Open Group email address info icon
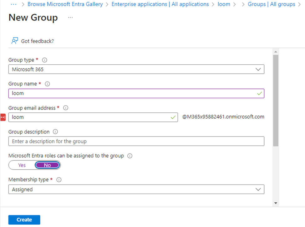The image size is (305, 227). tap(66, 108)
